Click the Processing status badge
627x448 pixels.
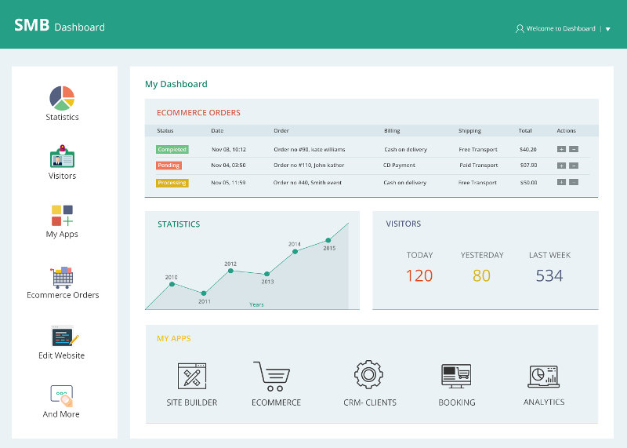[172, 183]
